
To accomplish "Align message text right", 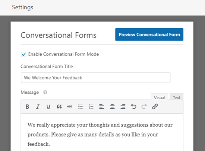I will click(123, 107).
